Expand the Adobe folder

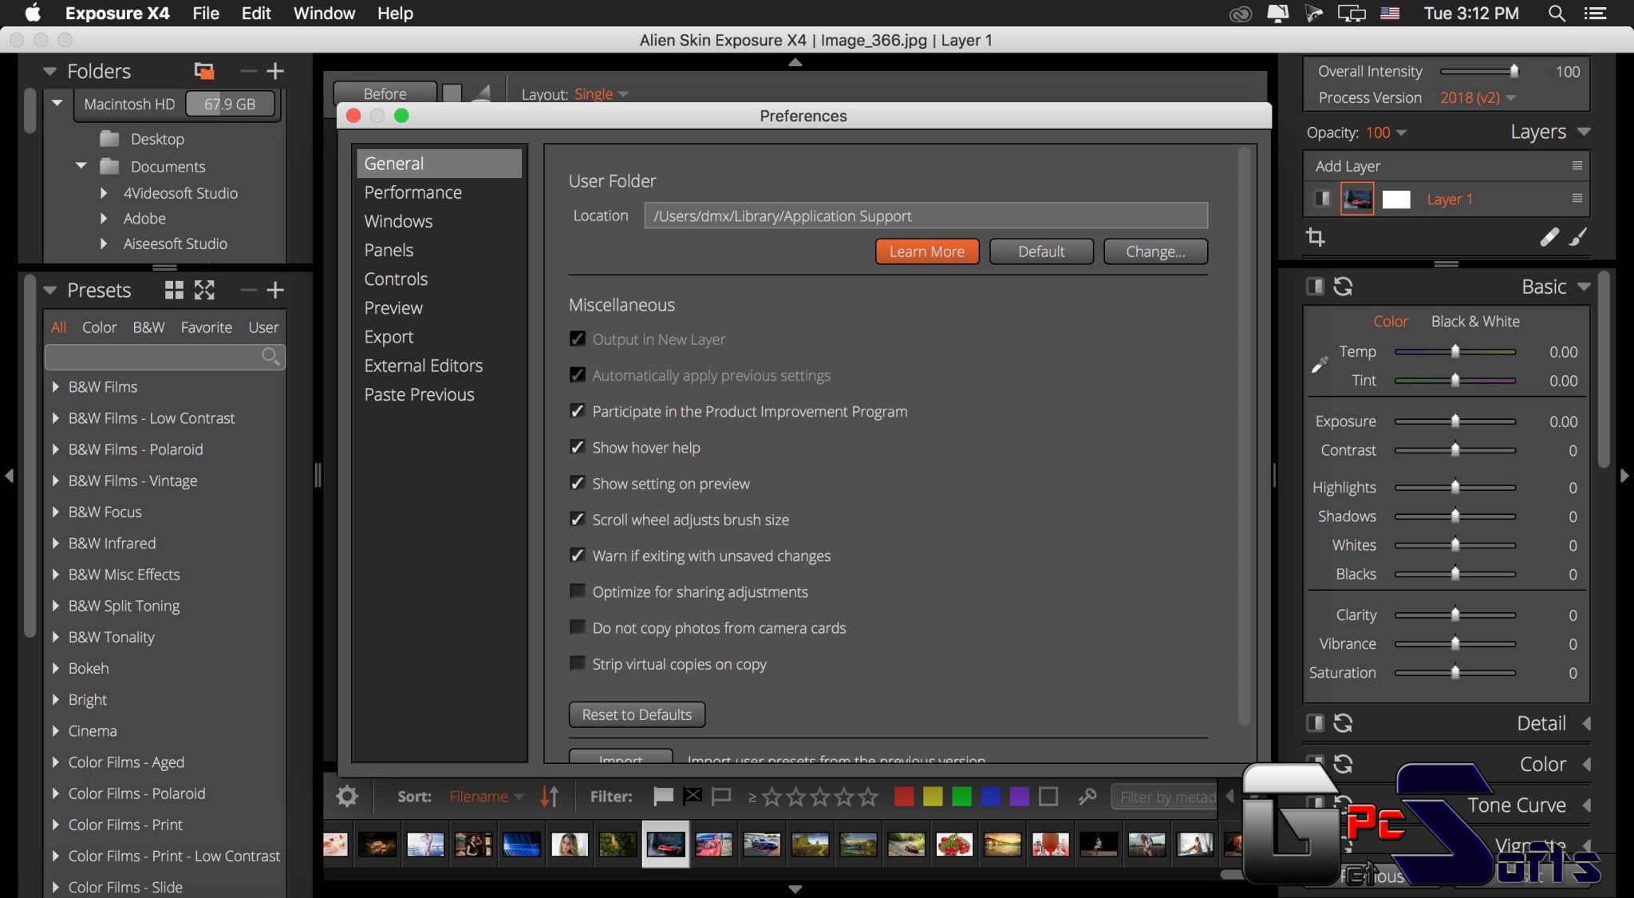point(104,218)
